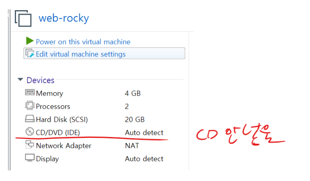Click the CD/DVD disc icon
Screen dimensions: 310x181
tap(30, 132)
